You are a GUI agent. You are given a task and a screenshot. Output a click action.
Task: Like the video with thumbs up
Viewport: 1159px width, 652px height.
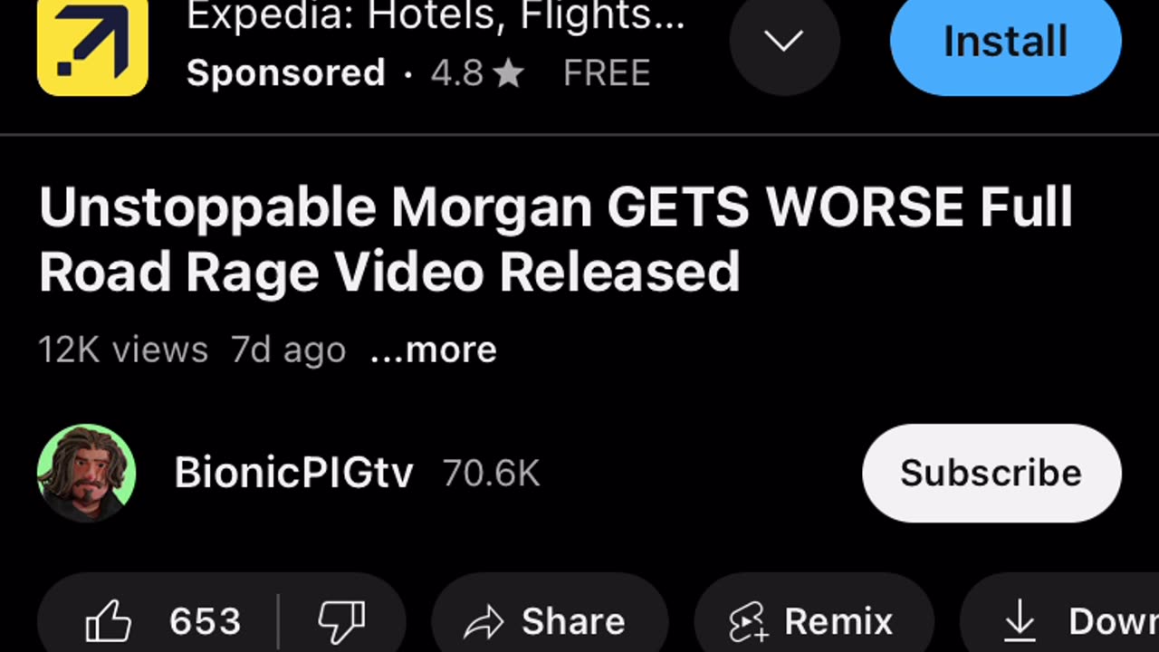(x=109, y=622)
